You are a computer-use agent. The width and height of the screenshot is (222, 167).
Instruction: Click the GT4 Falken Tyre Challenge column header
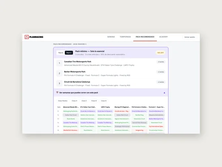click(x=88, y=107)
